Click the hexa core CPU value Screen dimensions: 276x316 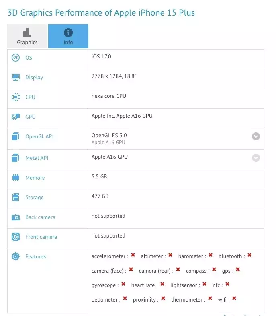coord(109,96)
